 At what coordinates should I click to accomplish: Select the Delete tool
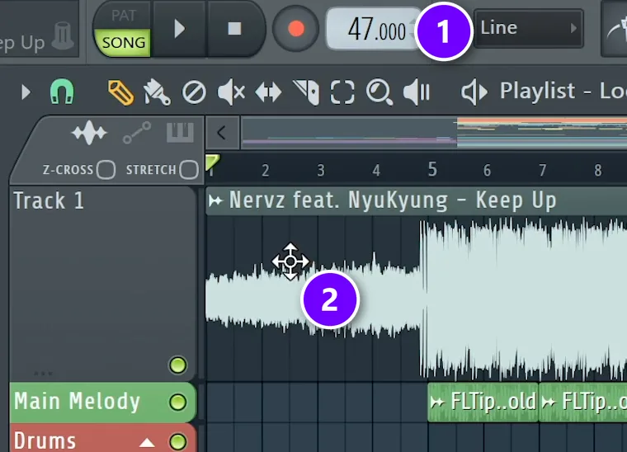click(194, 92)
